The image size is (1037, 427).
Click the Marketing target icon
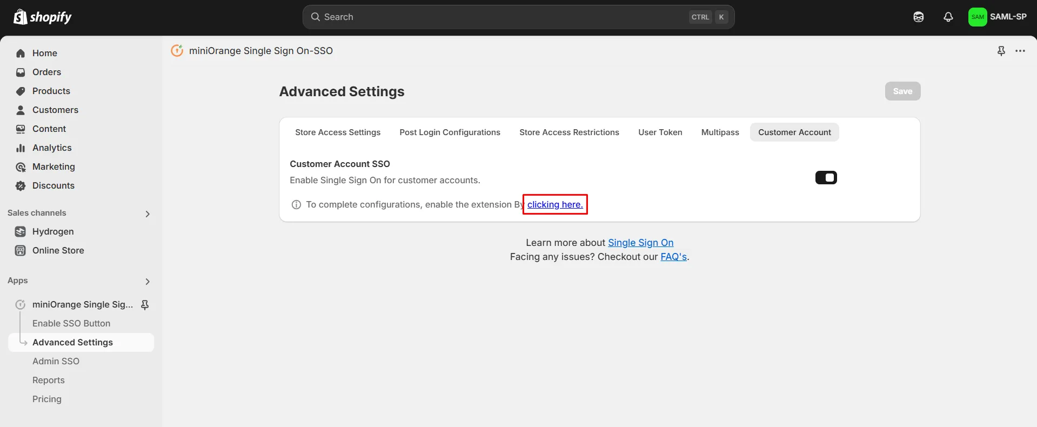21,166
